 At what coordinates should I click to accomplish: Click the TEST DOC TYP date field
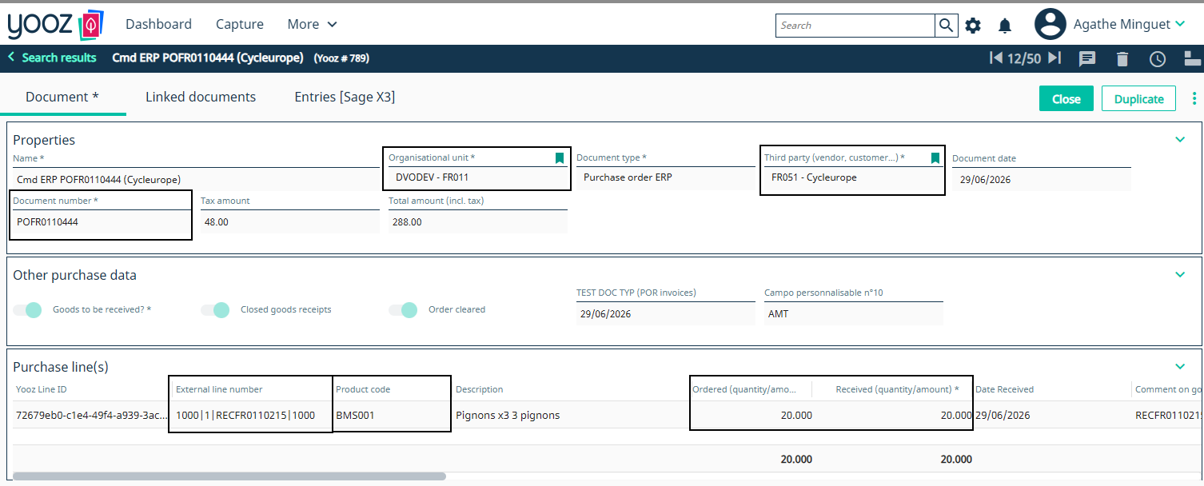(665, 314)
